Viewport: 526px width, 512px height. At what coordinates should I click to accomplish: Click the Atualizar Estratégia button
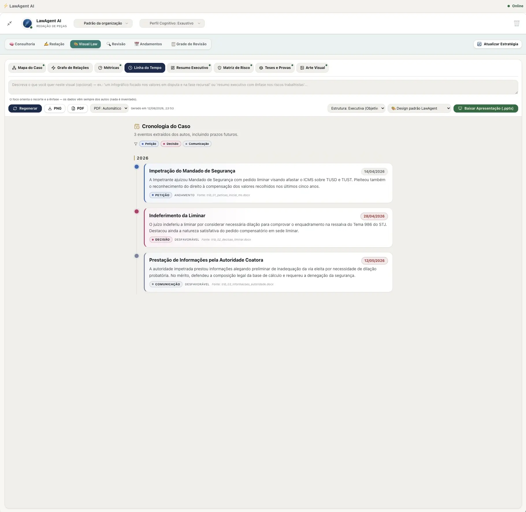(x=498, y=44)
